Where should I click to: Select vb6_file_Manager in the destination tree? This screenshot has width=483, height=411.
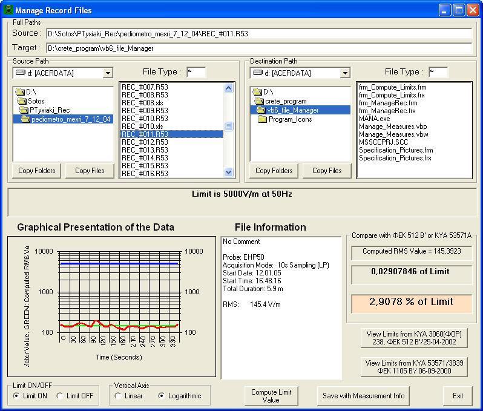(292, 110)
